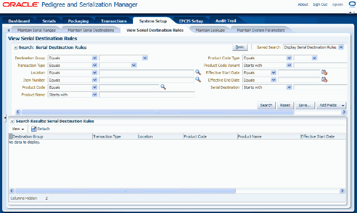The width and height of the screenshot is (357, 213).
Task: Click the Effective Start Date input field
Action: [299, 73]
